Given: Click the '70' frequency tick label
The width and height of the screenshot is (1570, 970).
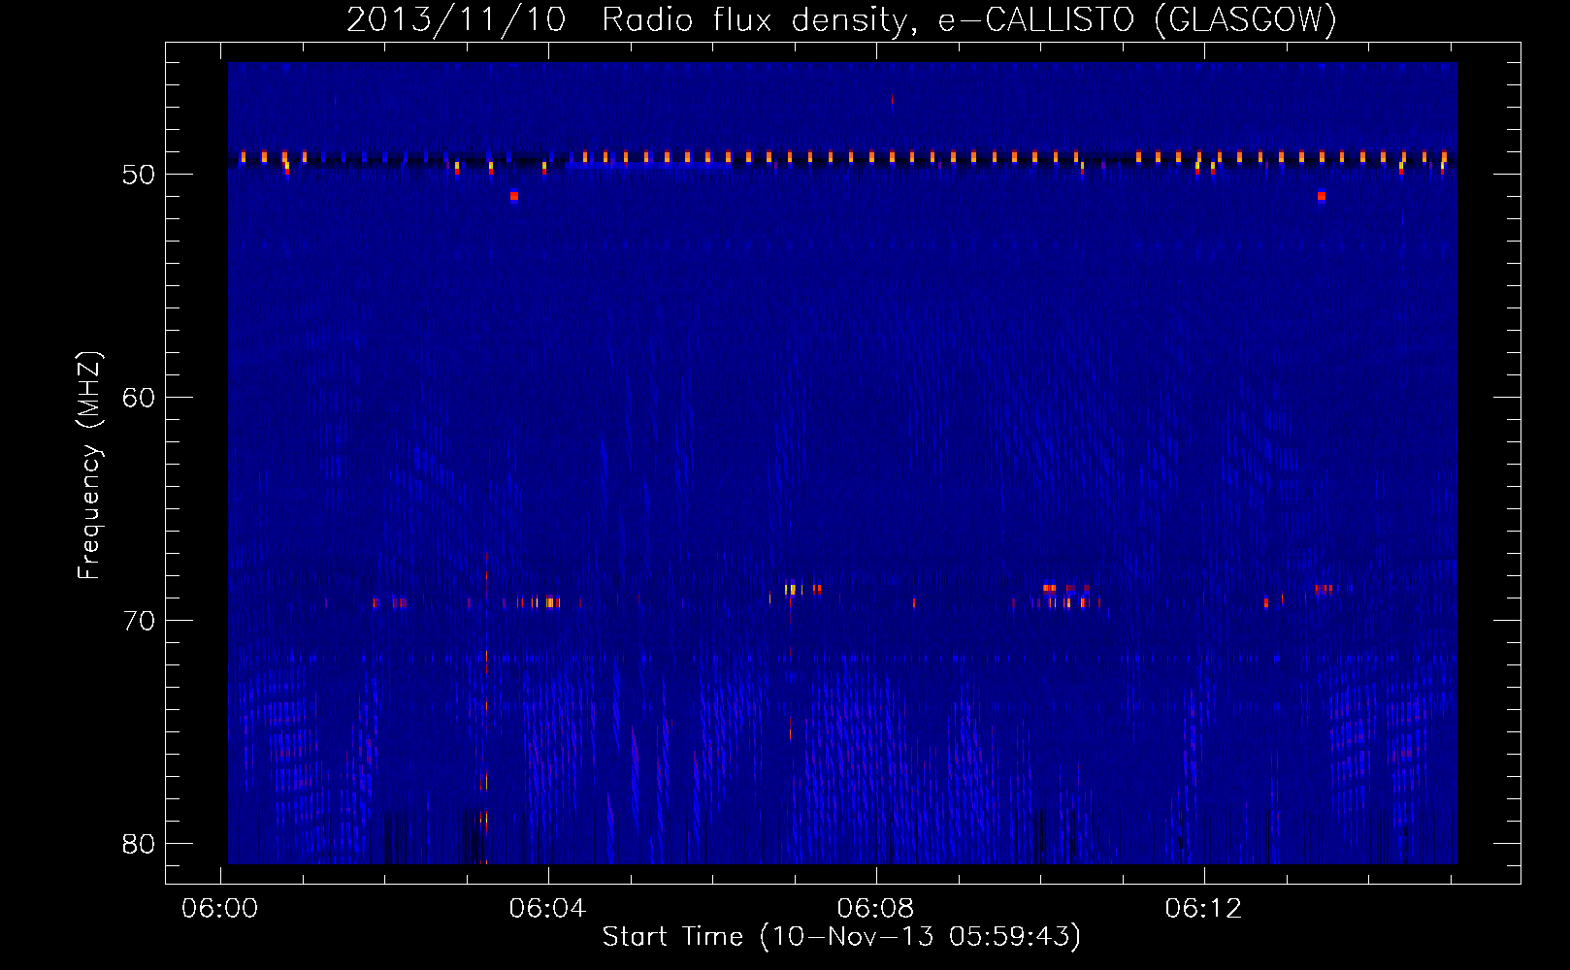Looking at the screenshot, I should (139, 621).
